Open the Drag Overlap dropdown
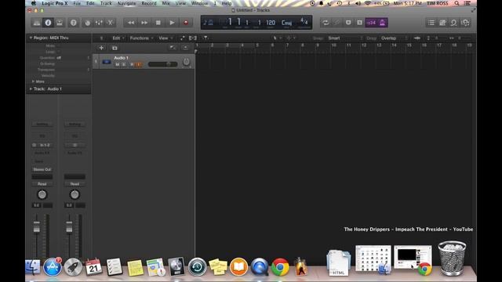The height and width of the screenshot is (282, 502). [x=395, y=38]
